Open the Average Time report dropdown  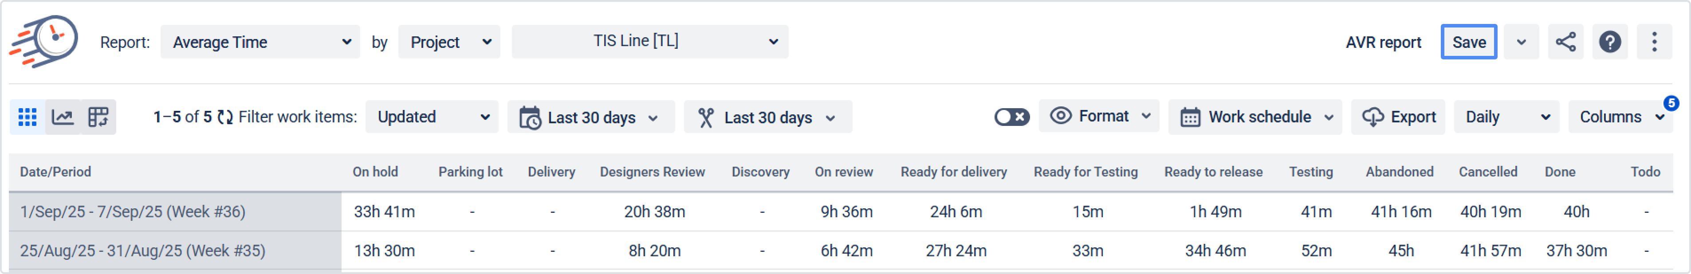(x=260, y=42)
